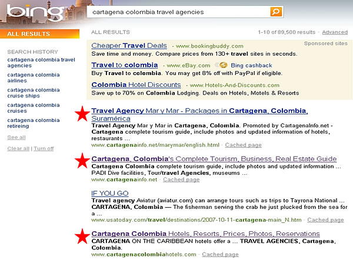
Task: Select 'cartagena colombia cruise ships' history item
Action: 33,94
